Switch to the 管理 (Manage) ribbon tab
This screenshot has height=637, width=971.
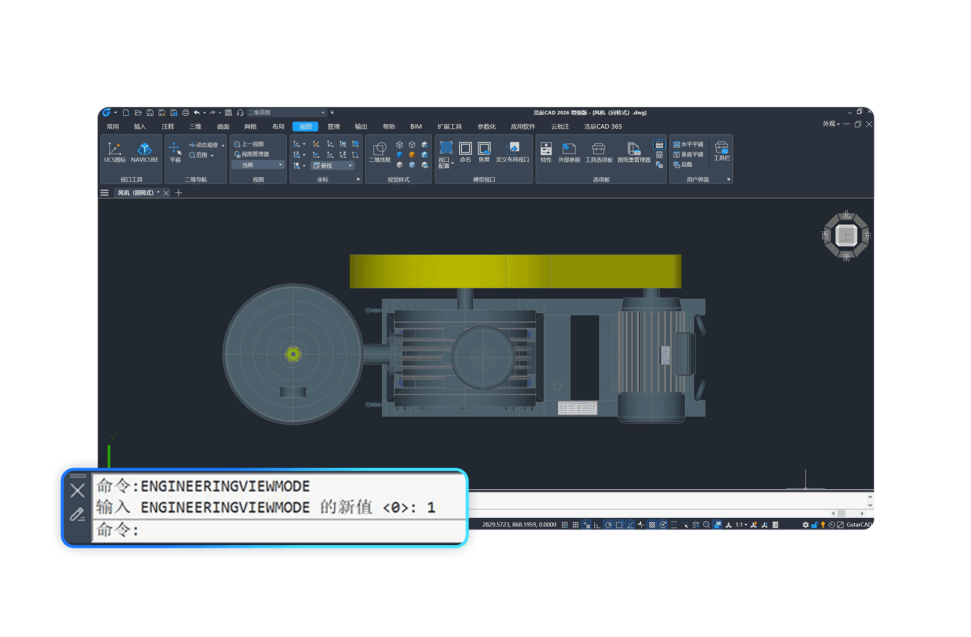pos(333,127)
